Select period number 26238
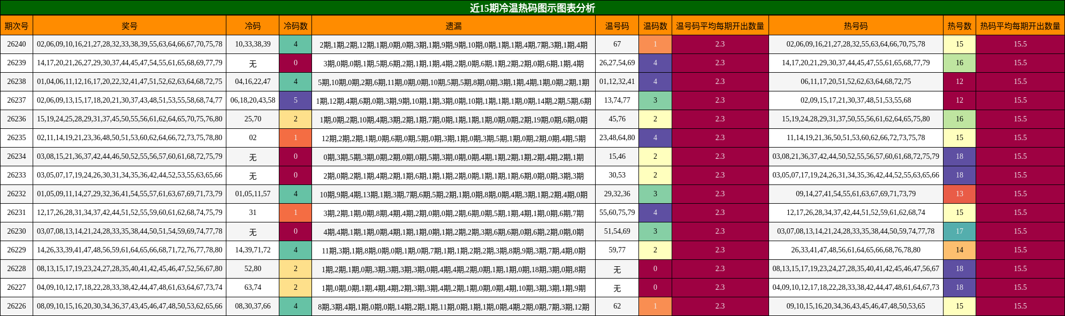The width and height of the screenshot is (1065, 316). point(17,82)
